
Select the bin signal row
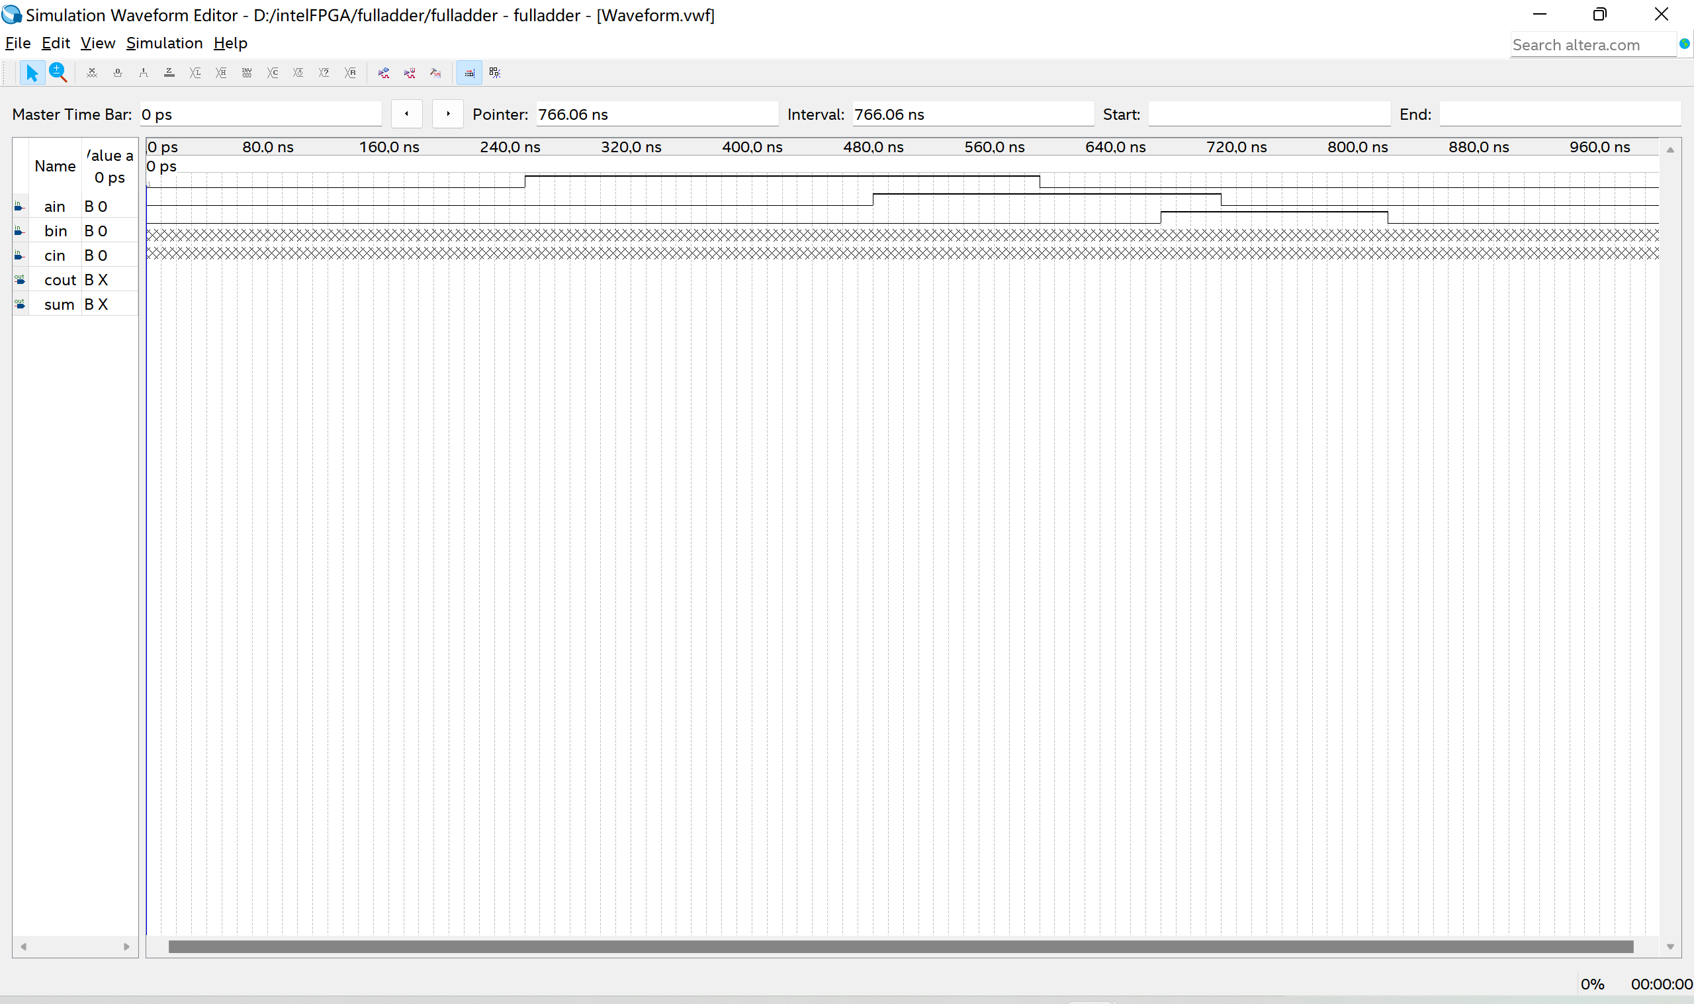(x=75, y=231)
